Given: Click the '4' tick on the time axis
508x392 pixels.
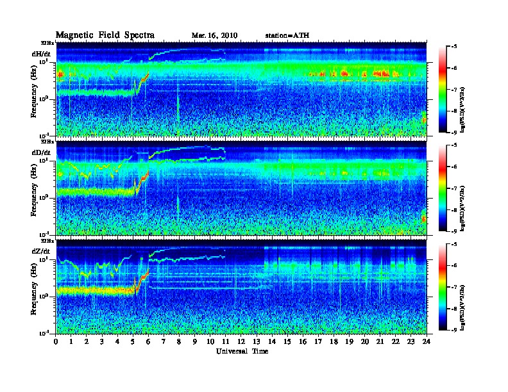Looking at the screenshot, I should (x=117, y=341).
